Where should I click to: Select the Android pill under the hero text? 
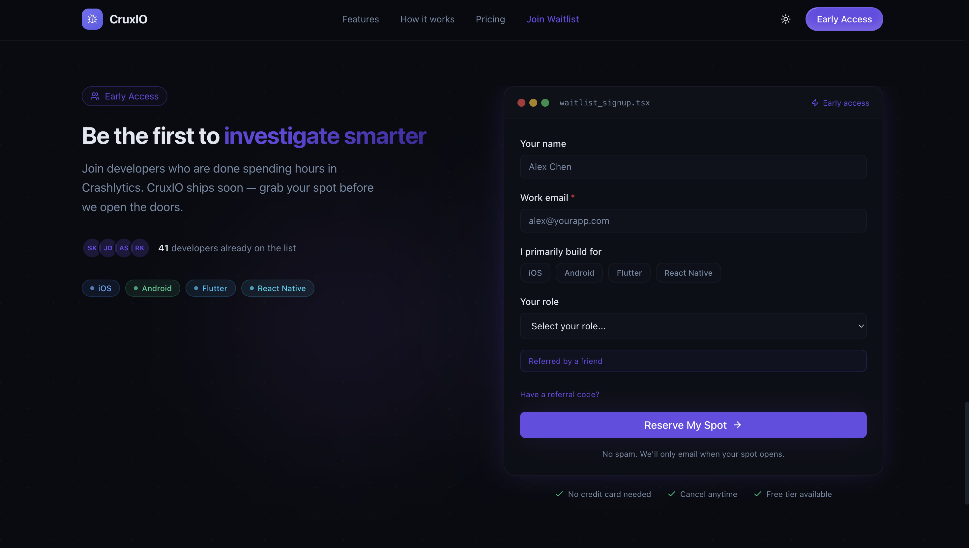pos(153,288)
